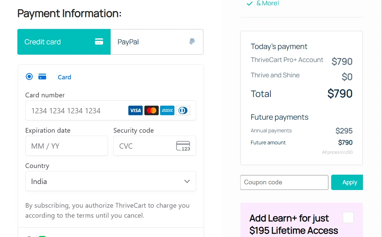Click the Visa card logo
382x237 pixels.
click(135, 110)
